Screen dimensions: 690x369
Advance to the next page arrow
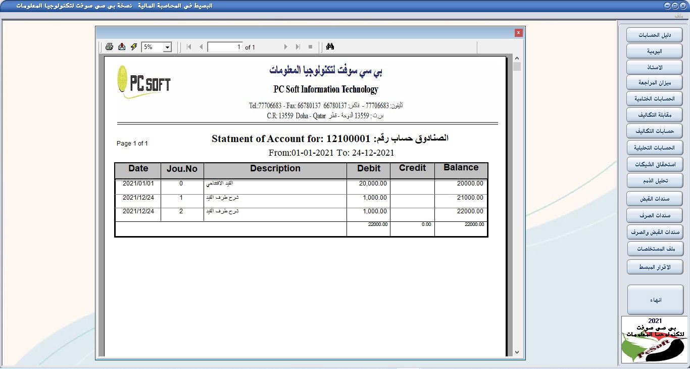pyautogui.click(x=285, y=46)
